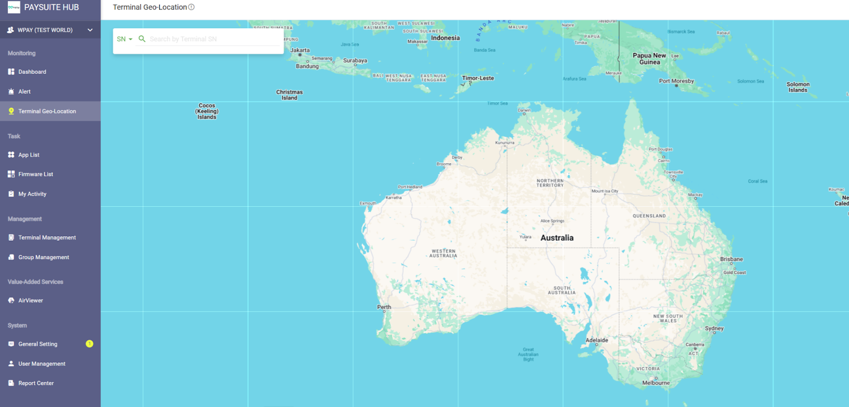Viewport: 849px width, 407px height.
Task: Open the App List page
Action: [50, 155]
